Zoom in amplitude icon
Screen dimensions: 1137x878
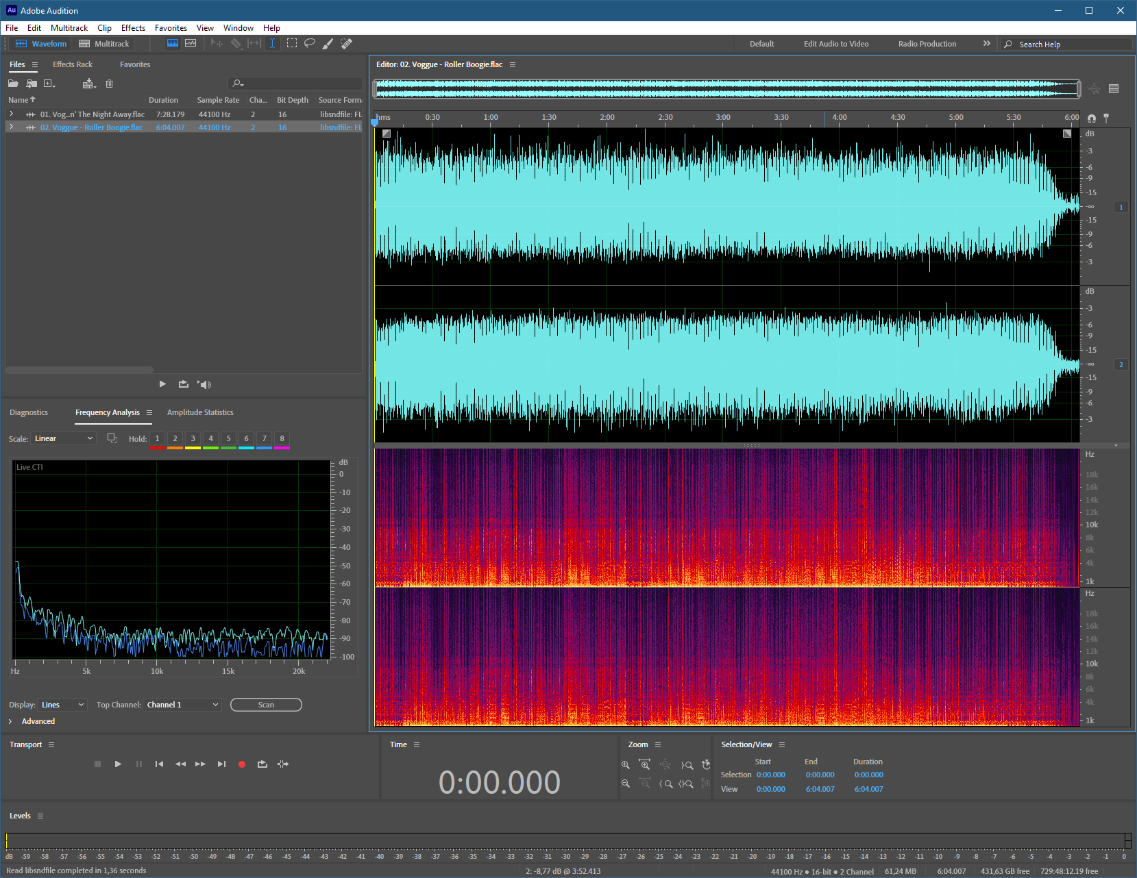625,764
